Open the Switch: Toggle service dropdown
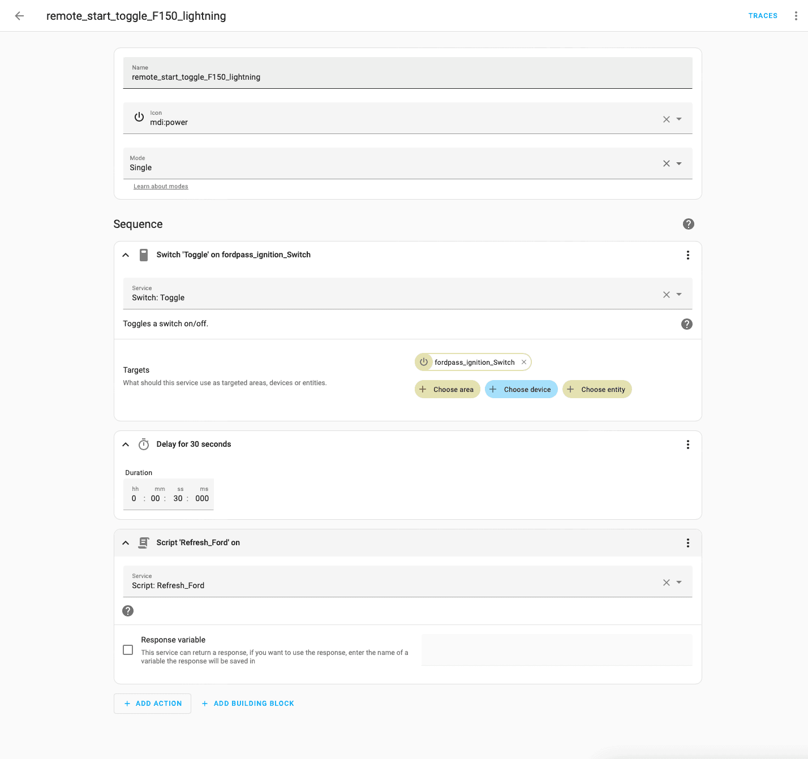This screenshot has height=759, width=808. click(679, 295)
